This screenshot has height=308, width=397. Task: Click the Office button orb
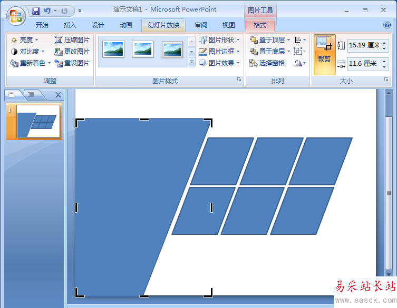point(16,16)
